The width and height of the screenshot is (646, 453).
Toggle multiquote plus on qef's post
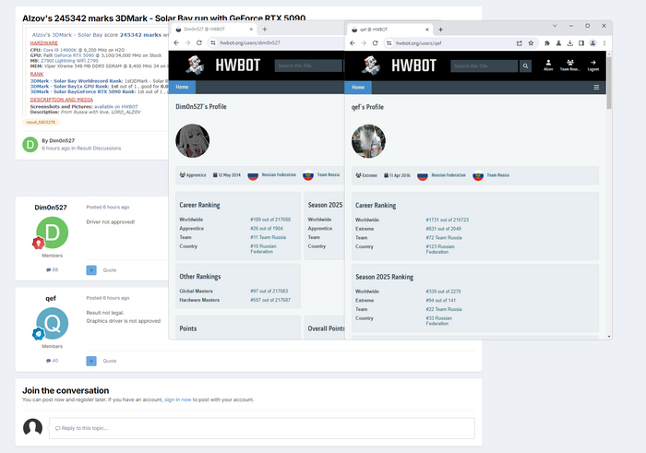91,361
